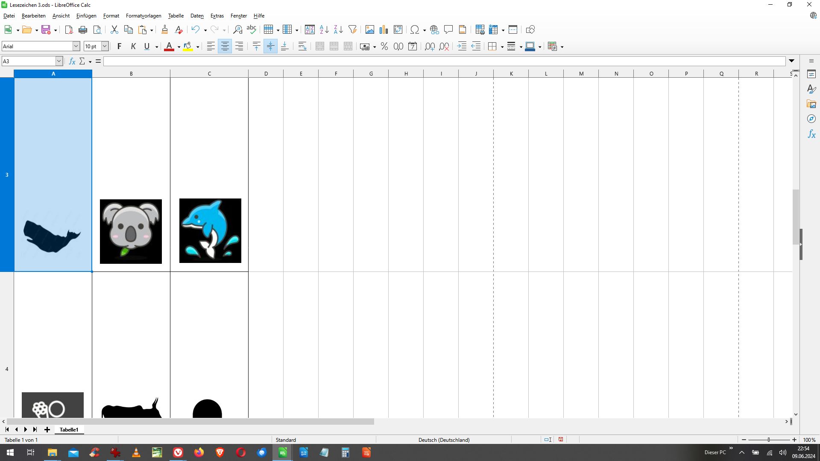Image resolution: width=820 pixels, height=461 pixels.
Task: Insert hyperlink icon
Action: tap(434, 29)
